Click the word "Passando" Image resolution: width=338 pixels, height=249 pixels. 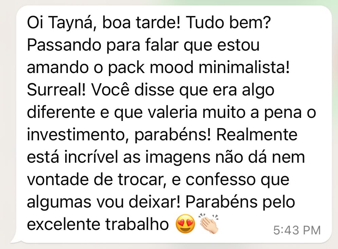point(64,45)
